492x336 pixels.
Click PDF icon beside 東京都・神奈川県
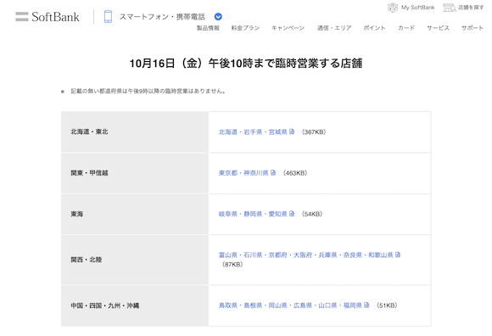coord(273,172)
